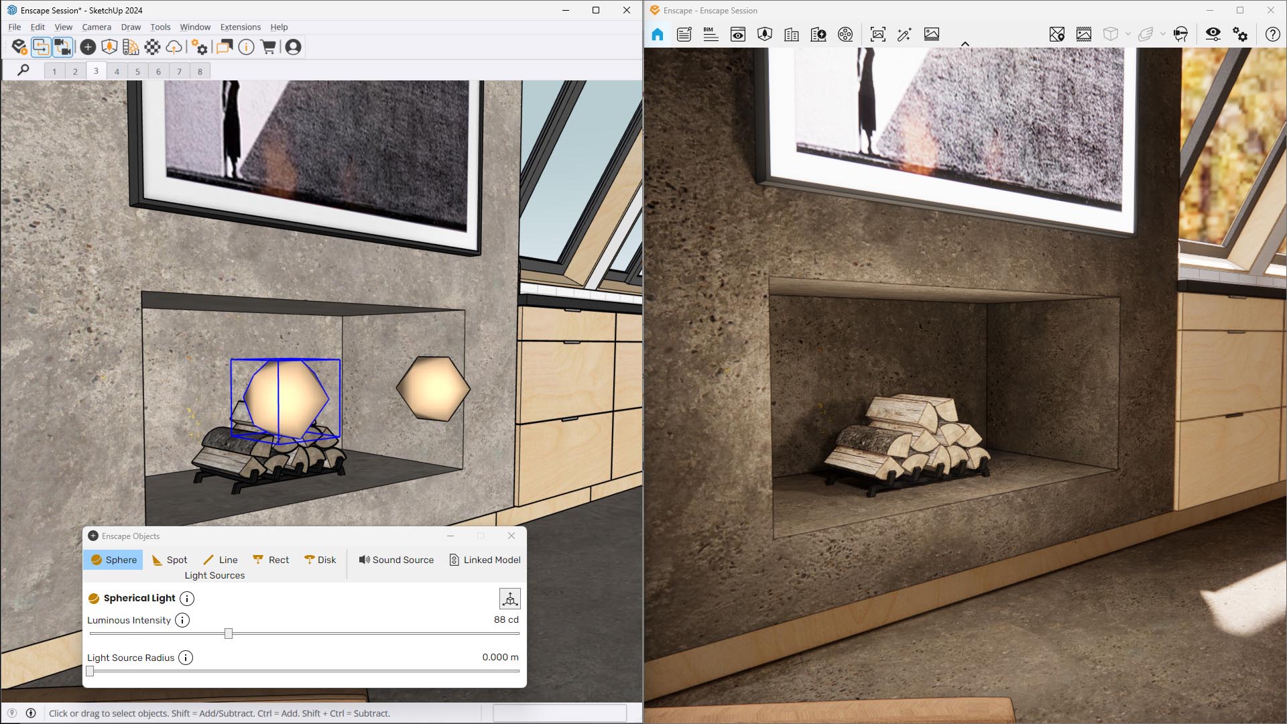
Task: Click the Linked Model button
Action: coord(485,560)
